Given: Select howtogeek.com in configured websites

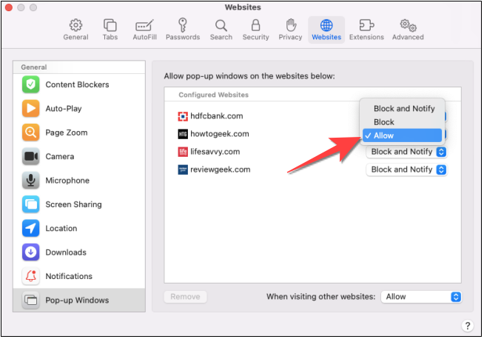Looking at the screenshot, I should tap(220, 134).
